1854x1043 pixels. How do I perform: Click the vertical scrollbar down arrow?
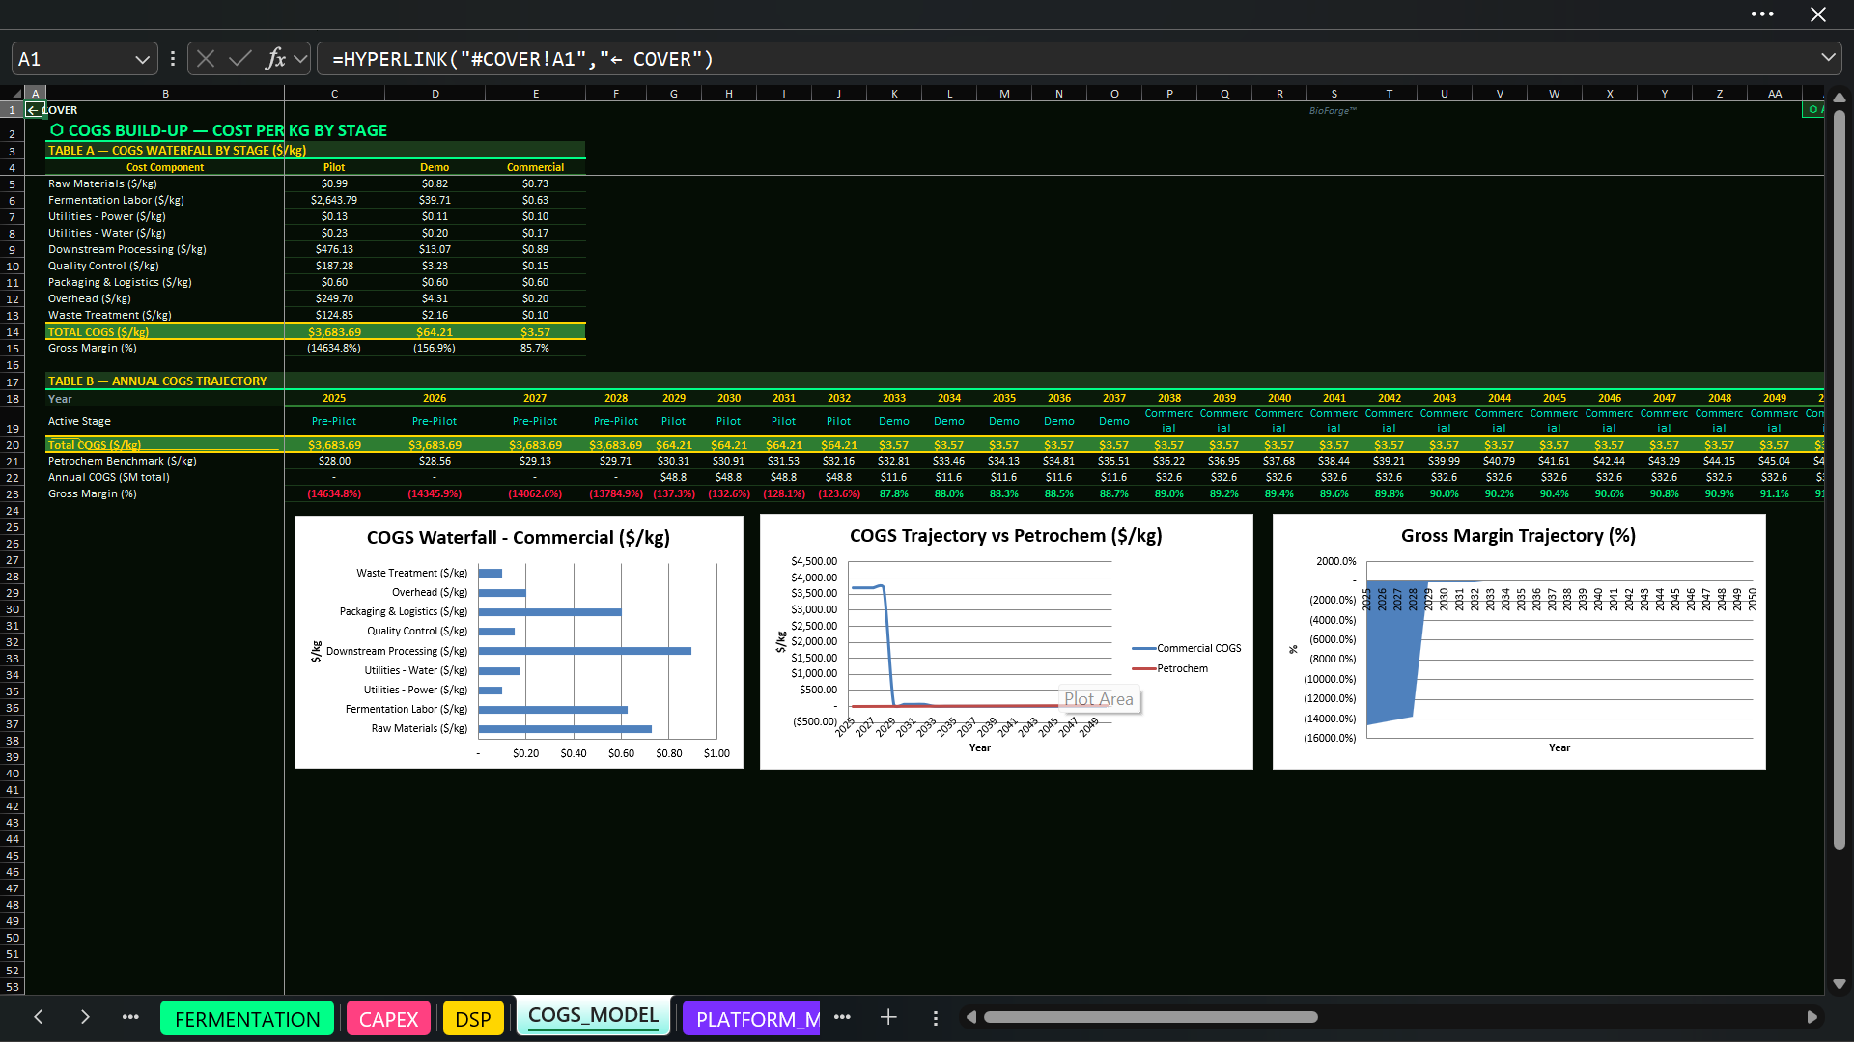pos(1840,984)
